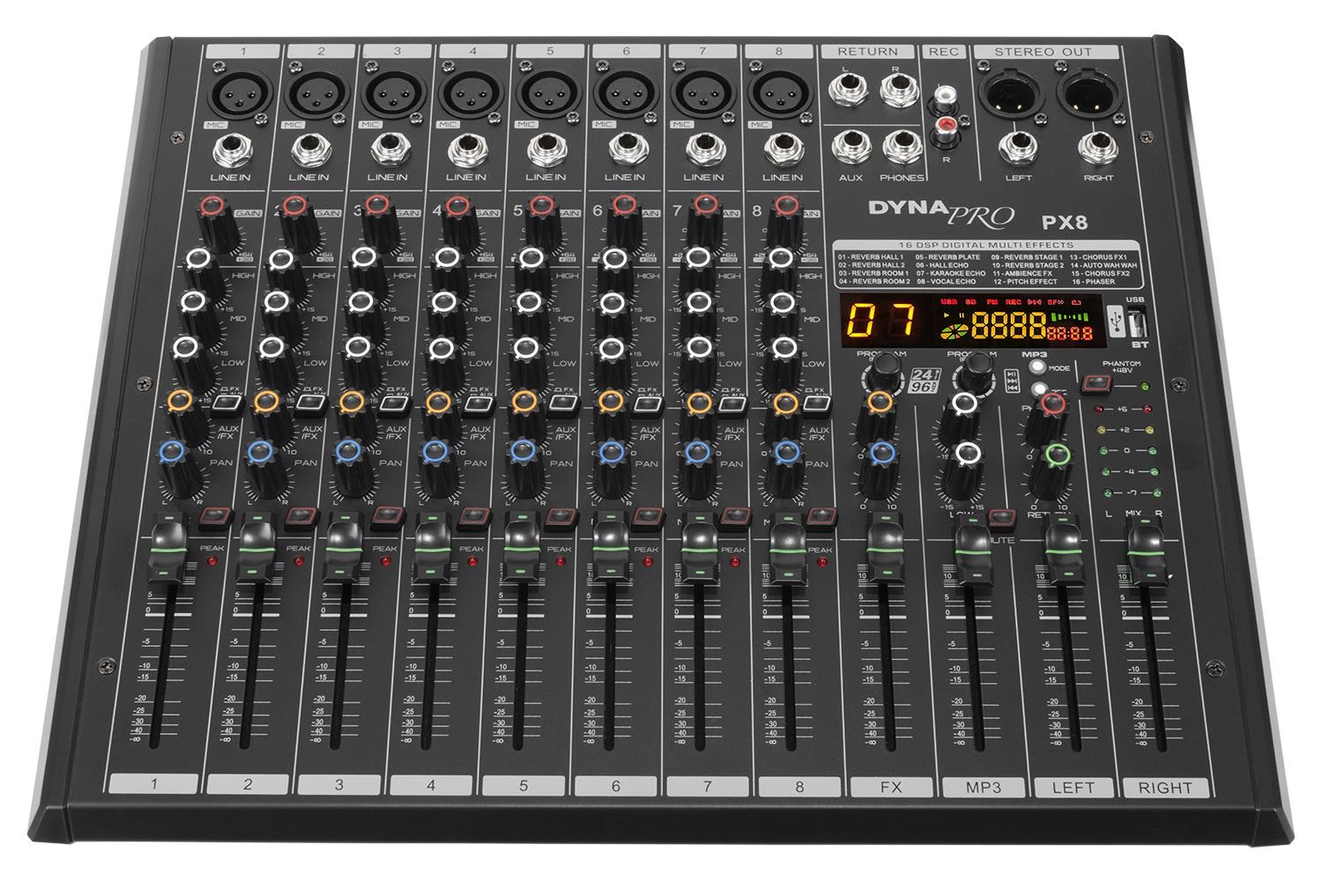The height and width of the screenshot is (882, 1322).
Task: Click the RETURN R jack
Action: click(898, 88)
